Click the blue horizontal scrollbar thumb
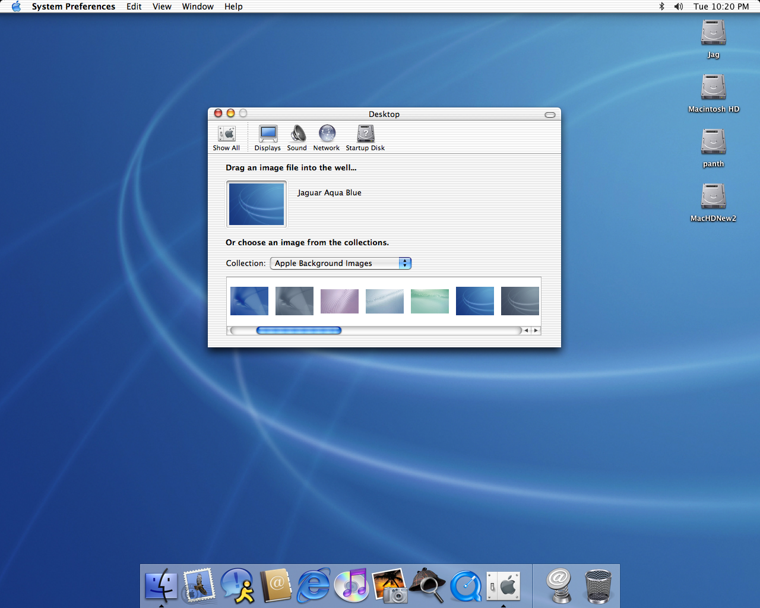 tap(299, 331)
